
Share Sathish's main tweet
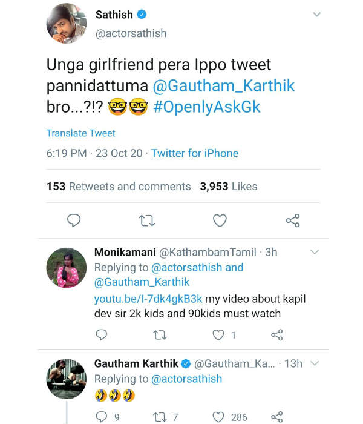coord(293,220)
